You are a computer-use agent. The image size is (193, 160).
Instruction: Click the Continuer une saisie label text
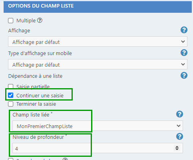(40, 96)
